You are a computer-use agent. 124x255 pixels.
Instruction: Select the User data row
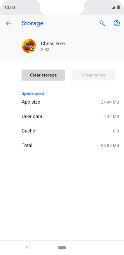click(x=70, y=116)
